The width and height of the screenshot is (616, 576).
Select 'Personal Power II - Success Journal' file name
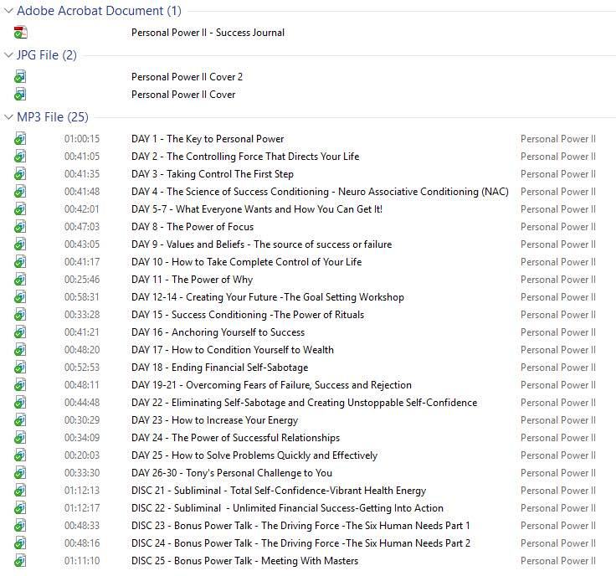(208, 33)
